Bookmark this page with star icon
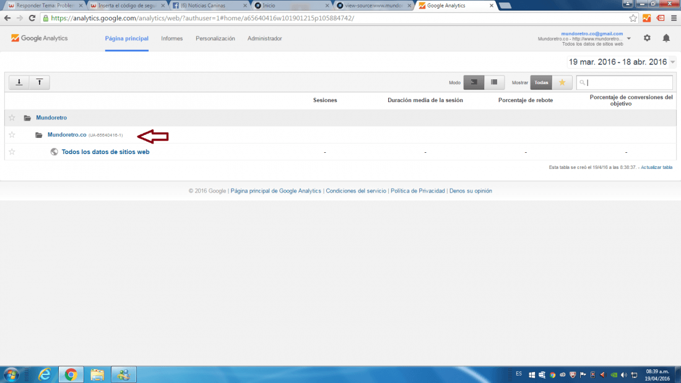 tap(633, 18)
